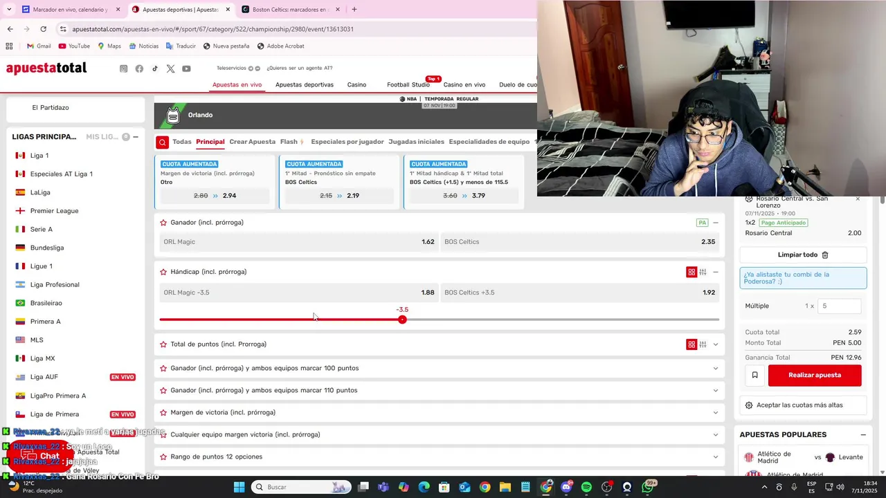Expand the Total de puntos (incl. Prorroga) market
886x498 pixels.
click(x=716, y=344)
